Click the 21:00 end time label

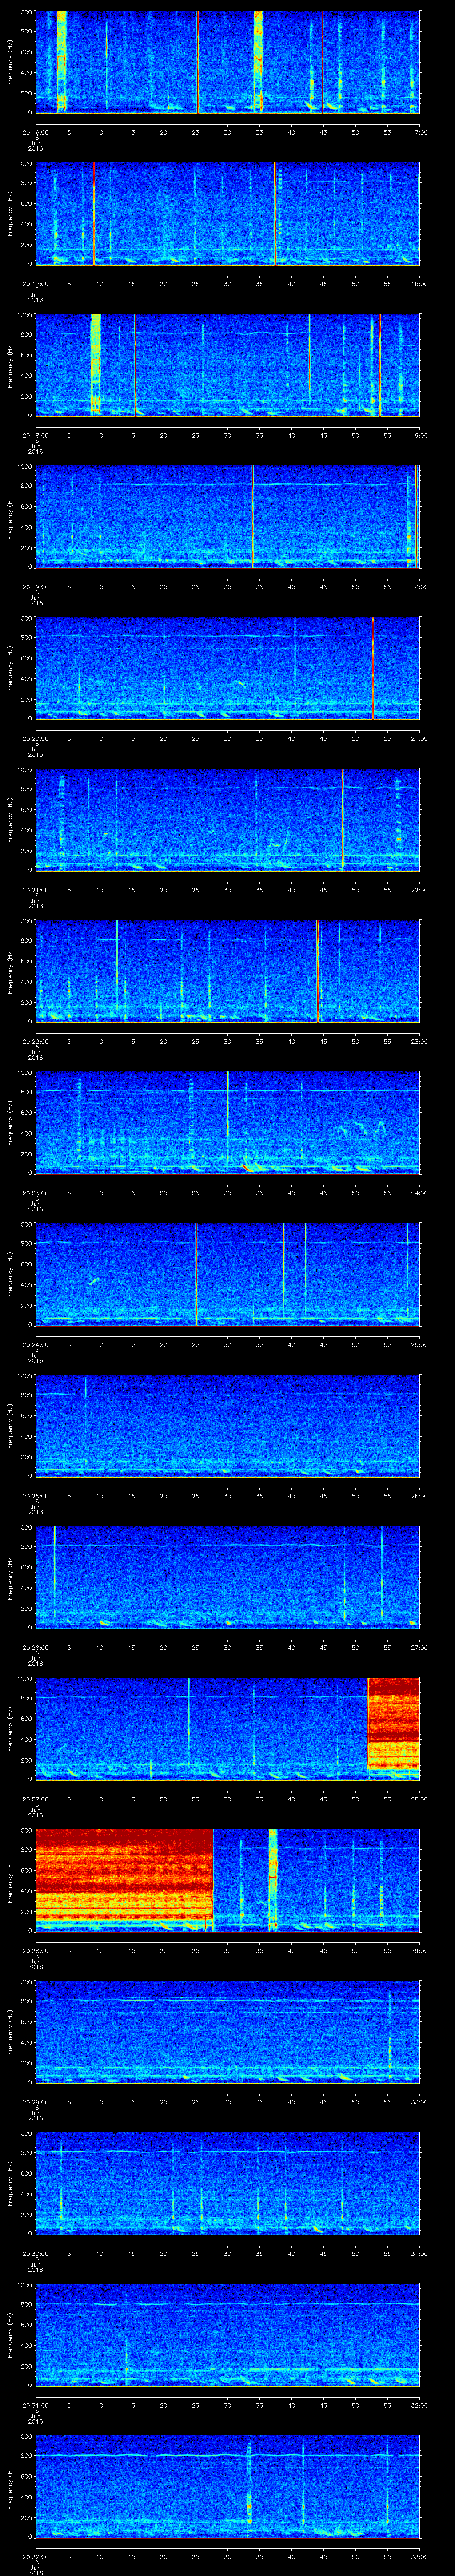coord(419,738)
